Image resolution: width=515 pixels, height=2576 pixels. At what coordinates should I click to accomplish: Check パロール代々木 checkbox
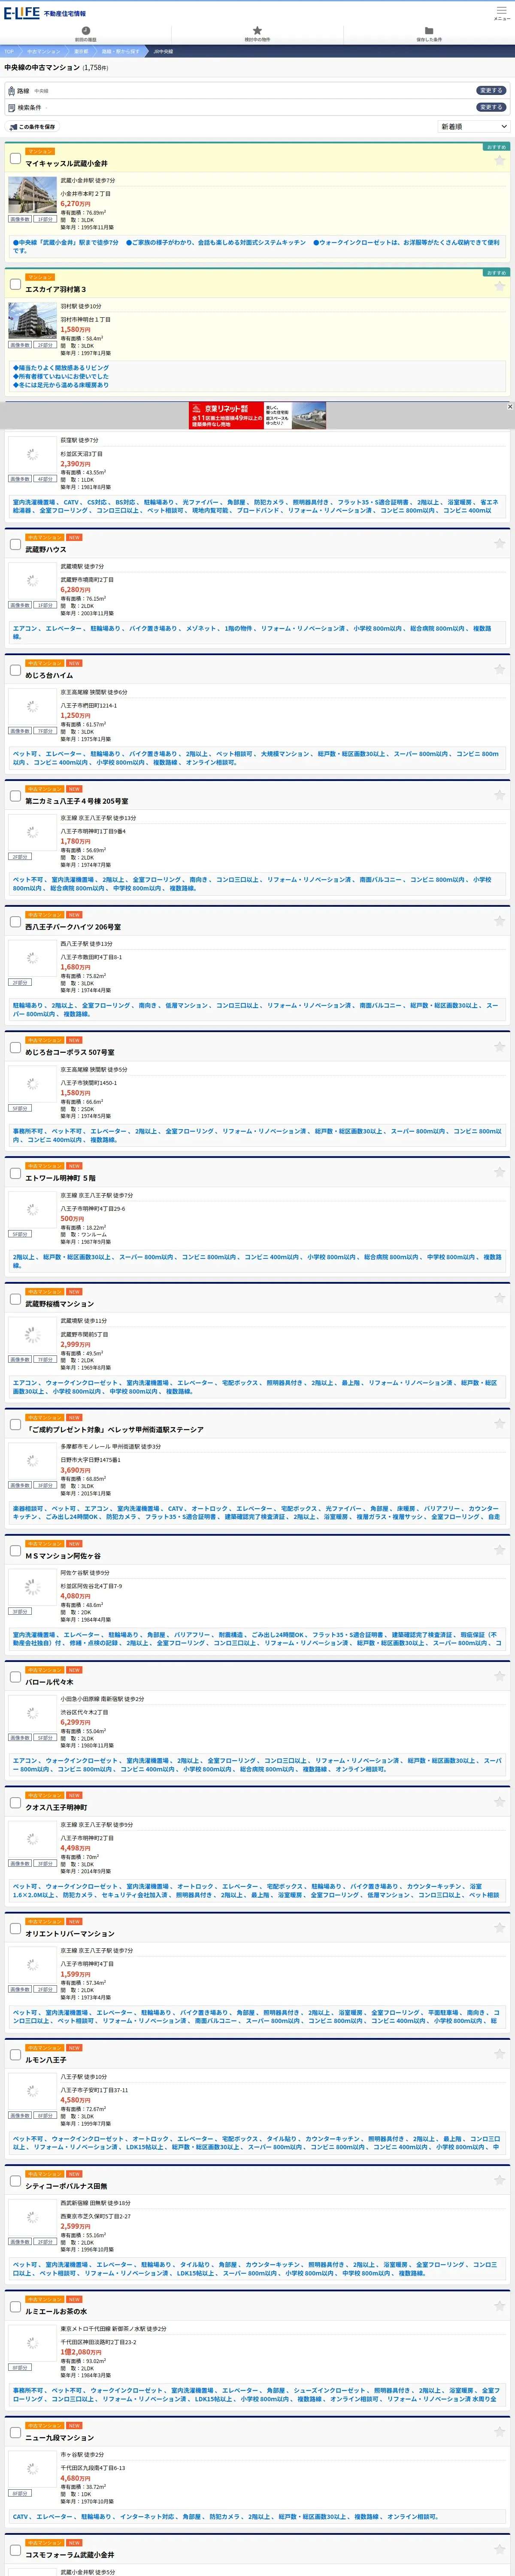click(x=15, y=1677)
